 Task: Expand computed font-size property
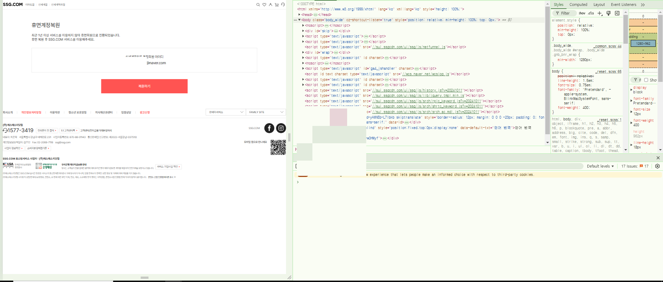631,112
